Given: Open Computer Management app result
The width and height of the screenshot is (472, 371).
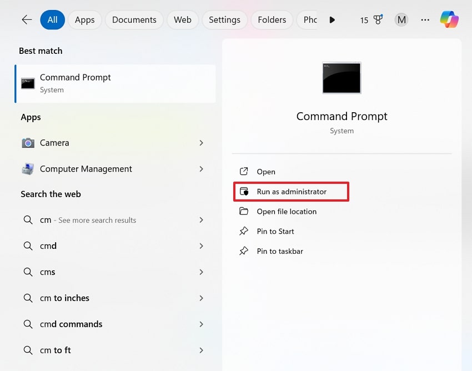Looking at the screenshot, I should coord(116,169).
